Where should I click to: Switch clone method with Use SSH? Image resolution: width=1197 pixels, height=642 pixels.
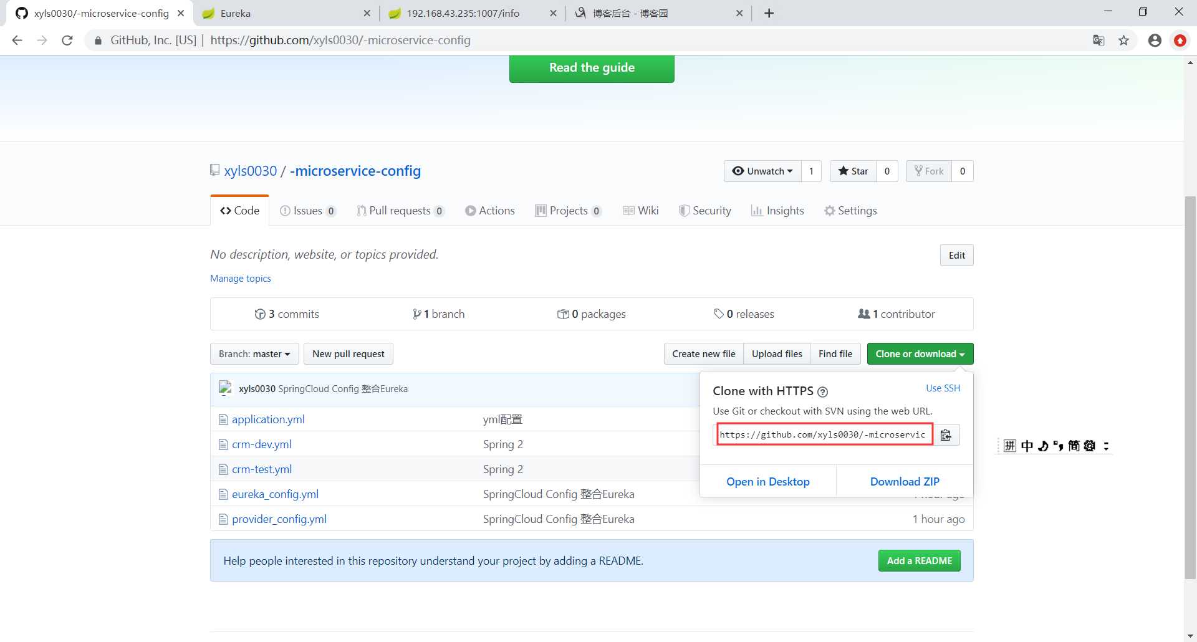[x=943, y=388]
